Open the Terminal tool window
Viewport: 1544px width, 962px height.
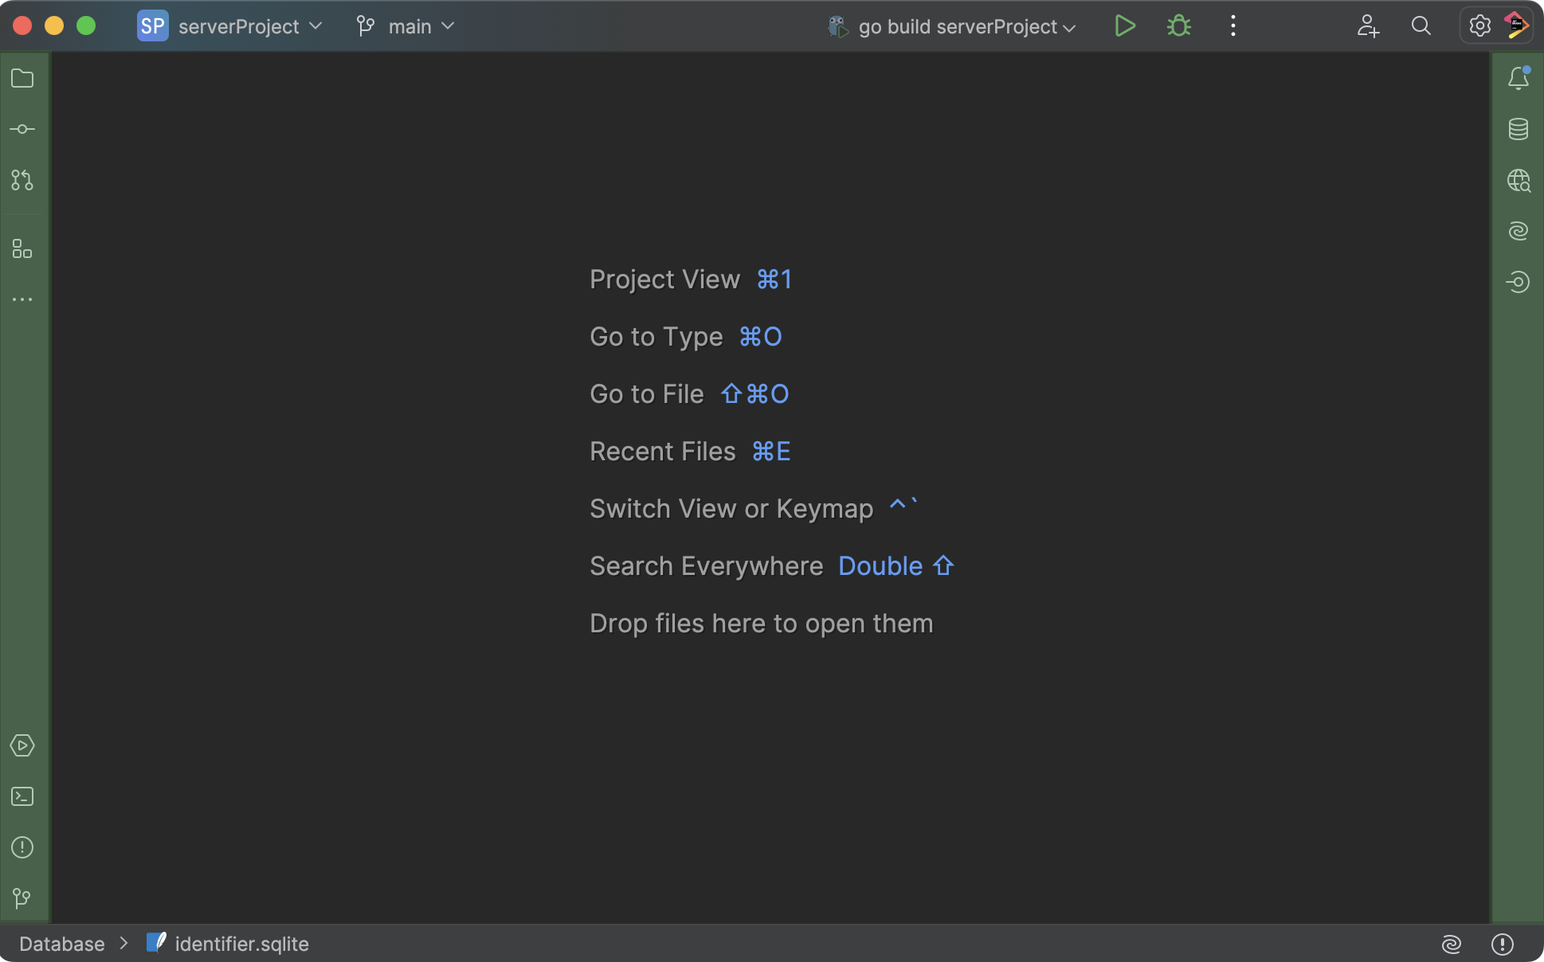pos(22,796)
